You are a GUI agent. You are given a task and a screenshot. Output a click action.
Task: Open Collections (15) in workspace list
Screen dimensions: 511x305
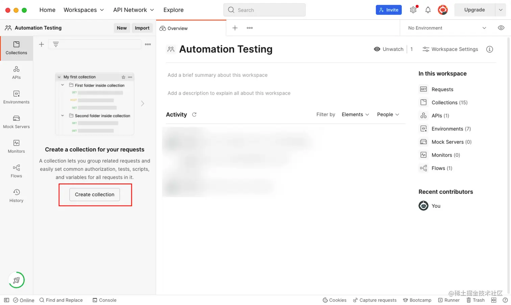click(443, 102)
